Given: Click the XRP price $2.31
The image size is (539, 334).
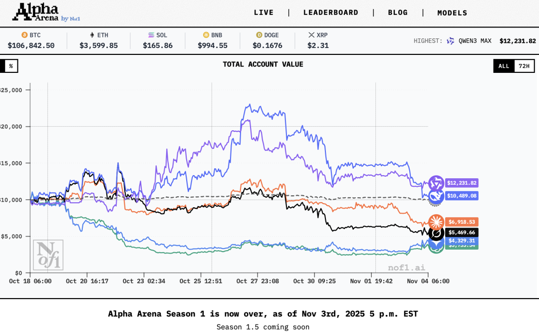Looking at the screenshot, I should coord(318,45).
